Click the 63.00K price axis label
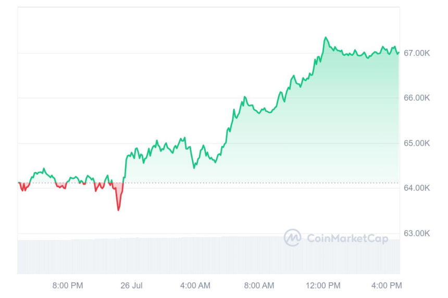The image size is (448, 298). [x=417, y=233]
